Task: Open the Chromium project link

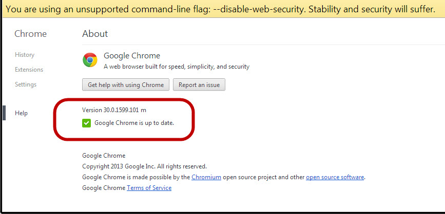Action: 206,177
